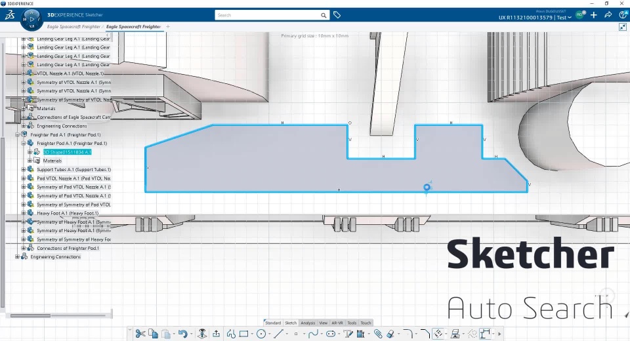The width and height of the screenshot is (630, 341).
Task: Select 3D Shape01511834 A.1 in tree
Action: tap(67, 152)
